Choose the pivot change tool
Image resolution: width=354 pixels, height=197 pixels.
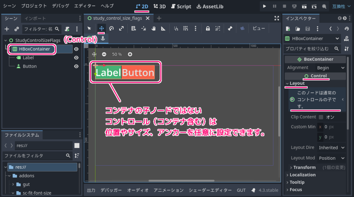click(143, 28)
